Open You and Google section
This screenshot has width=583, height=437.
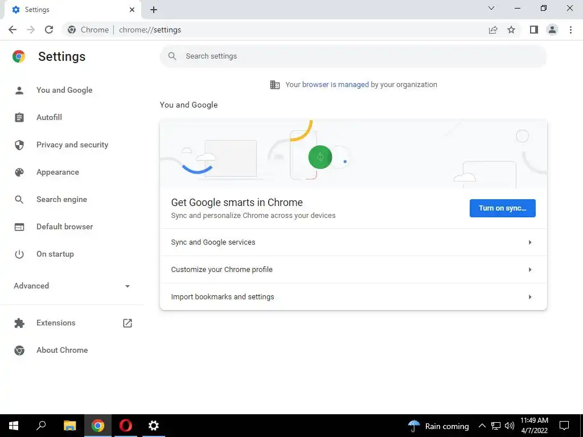[x=64, y=90]
